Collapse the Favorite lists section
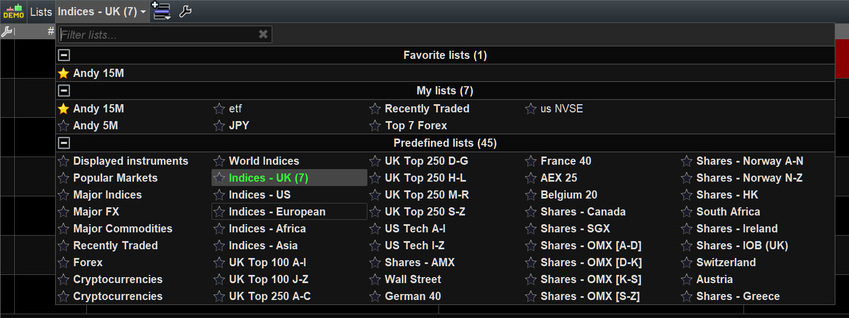Image resolution: width=849 pixels, height=318 pixels. [64, 55]
